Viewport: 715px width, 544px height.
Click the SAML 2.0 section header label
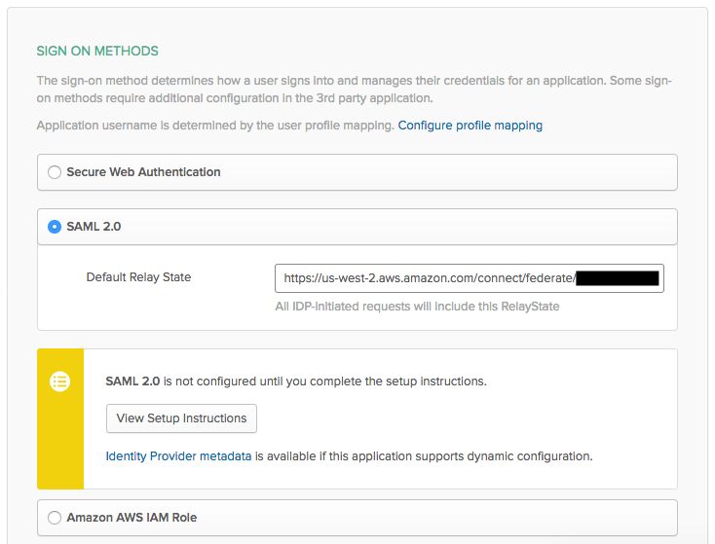[94, 227]
